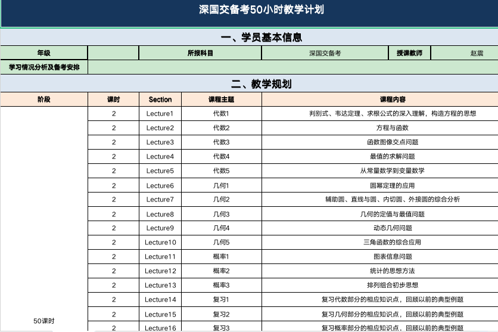Image resolution: width=498 pixels, height=332 pixels.
Task: Select the title cell 深国交备考50小时教学计划
Action: [x=250, y=13]
